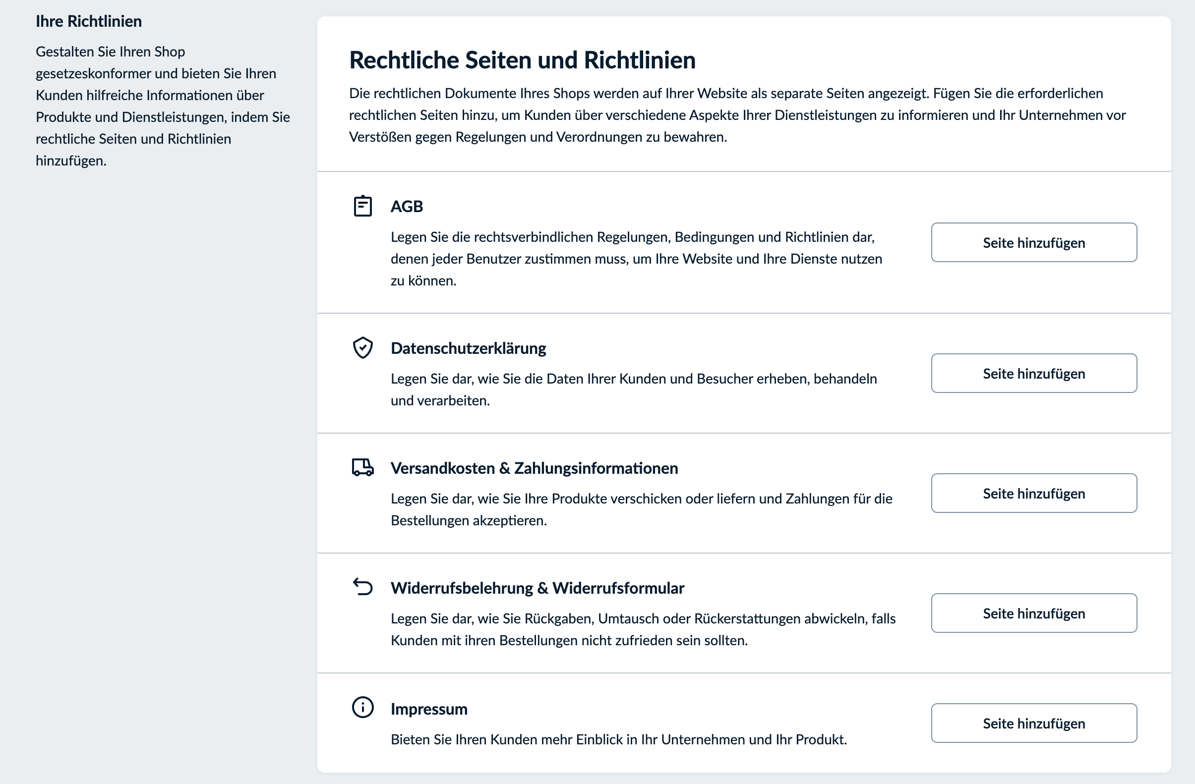
Task: Open the Widerrufsbelehrung & Widerrufsformular heading
Action: pos(537,587)
